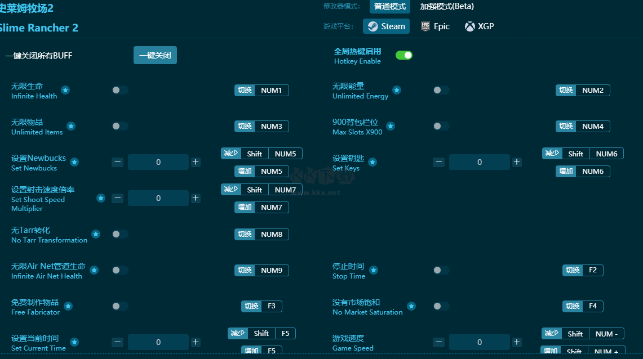
Task: Click the F3 hotkey button for Free Fabricator
Action: point(261,306)
